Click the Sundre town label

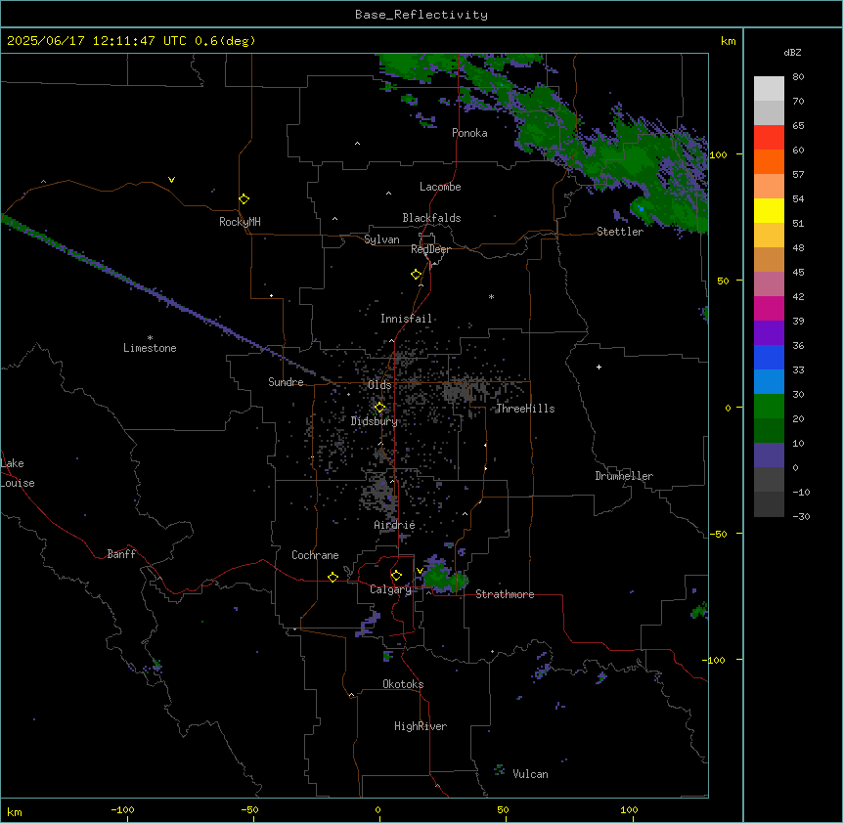pos(286,382)
